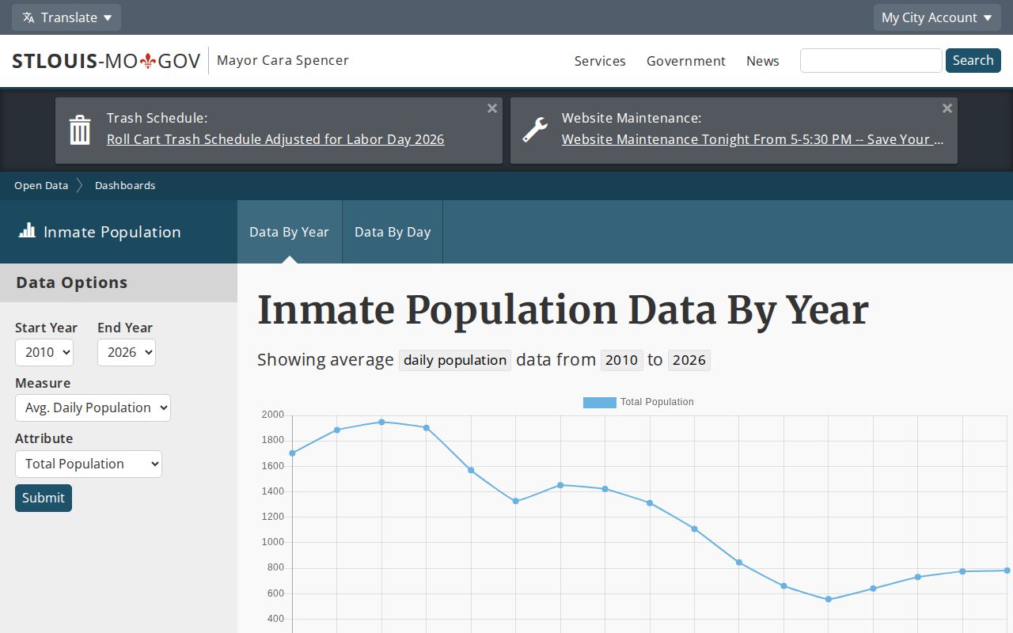Click the "Data Options" heading
This screenshot has width=1013, height=633.
click(x=72, y=282)
